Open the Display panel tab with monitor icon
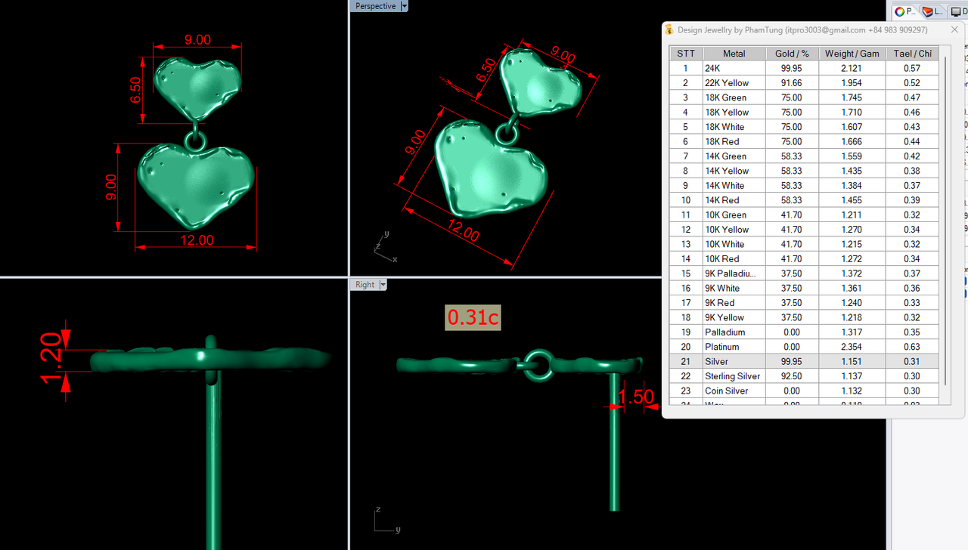Screen dimensions: 968x550 coord(958,11)
